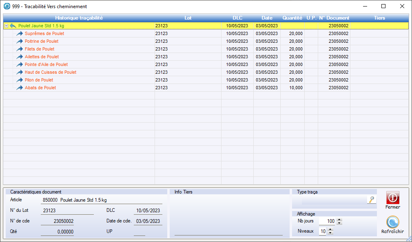The width and height of the screenshot is (412, 242).
Task: Select the Haut de Cuisses de Poulet row
Action: [x=51, y=72]
